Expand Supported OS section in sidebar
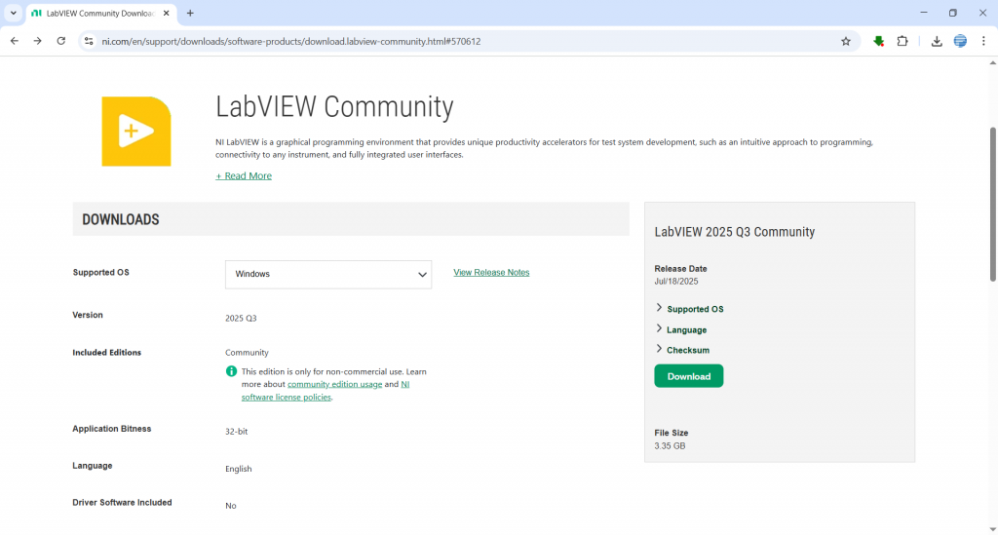 coord(689,309)
